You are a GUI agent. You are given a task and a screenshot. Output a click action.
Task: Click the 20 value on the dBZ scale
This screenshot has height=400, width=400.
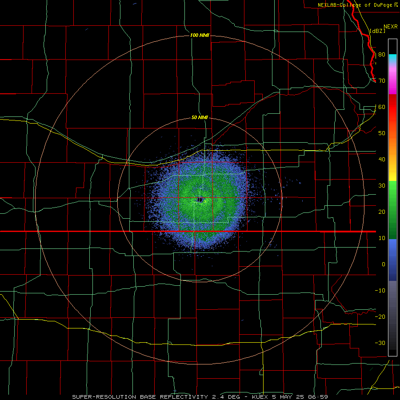tap(382, 212)
